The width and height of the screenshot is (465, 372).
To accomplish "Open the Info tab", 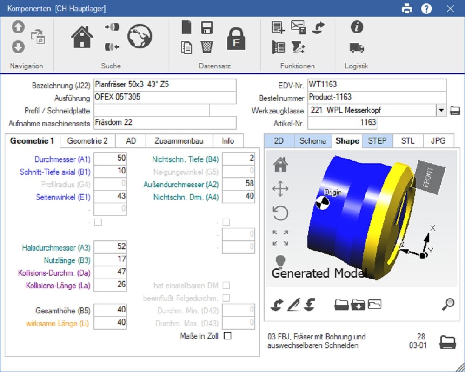I will pyautogui.click(x=228, y=140).
